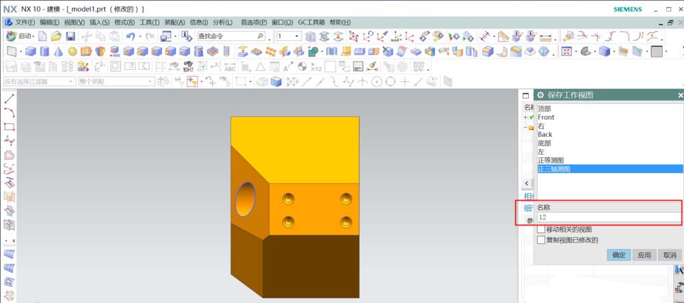Click the surface patch icon in left bar
Screen dimensions: 684x303
click(9, 254)
